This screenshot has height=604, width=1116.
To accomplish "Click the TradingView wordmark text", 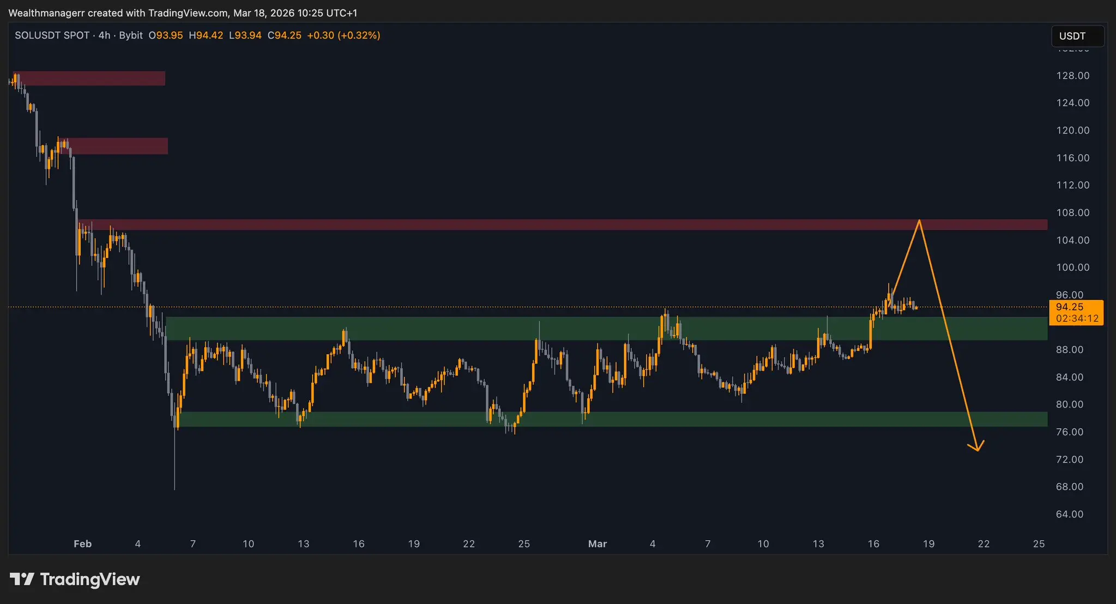I will click(x=90, y=579).
